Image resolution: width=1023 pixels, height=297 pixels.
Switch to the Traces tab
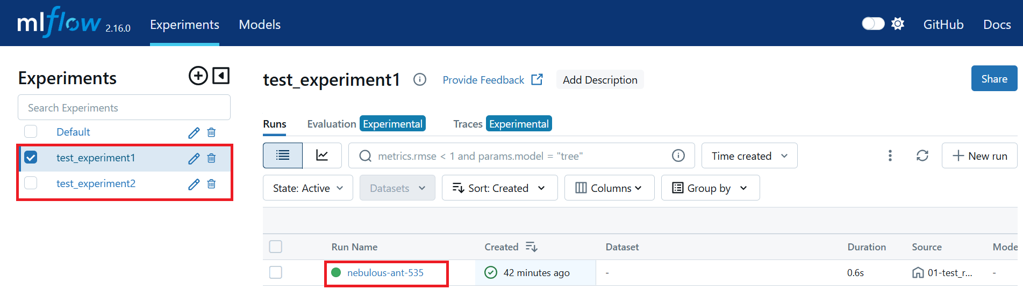click(468, 124)
